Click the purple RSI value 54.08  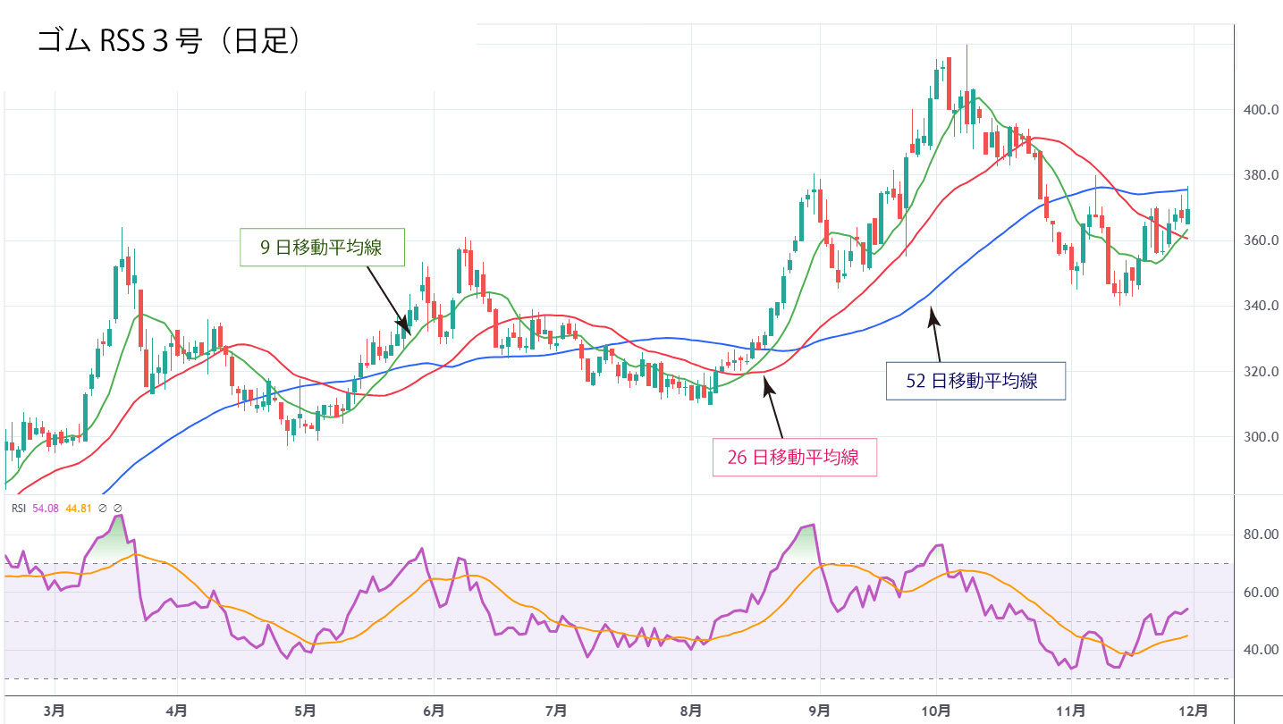[46, 508]
